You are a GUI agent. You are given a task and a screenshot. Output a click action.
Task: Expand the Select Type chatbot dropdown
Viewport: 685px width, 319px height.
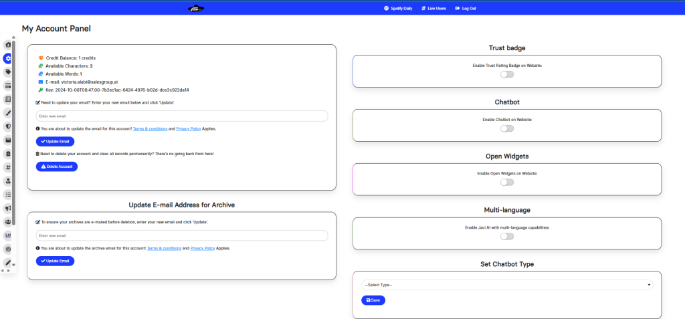pos(507,285)
